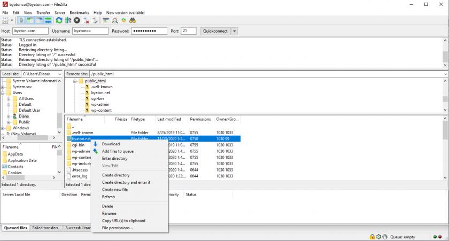Expand the Windows tree node

[3, 128]
